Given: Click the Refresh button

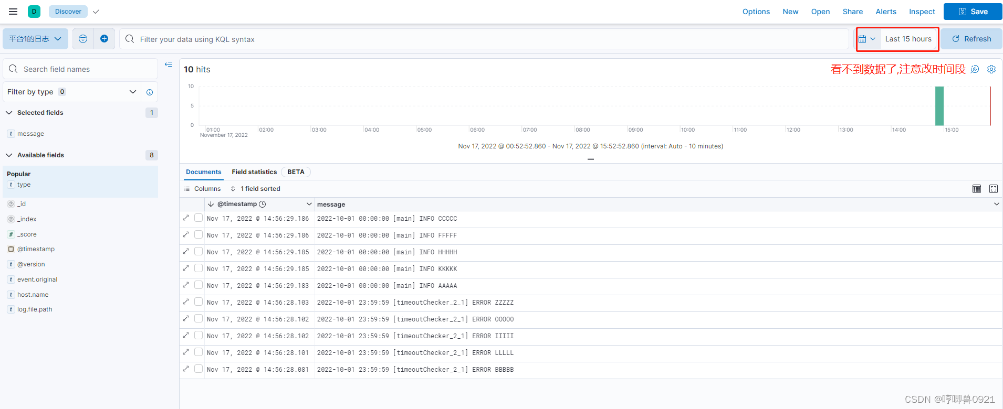Looking at the screenshot, I should click(971, 39).
